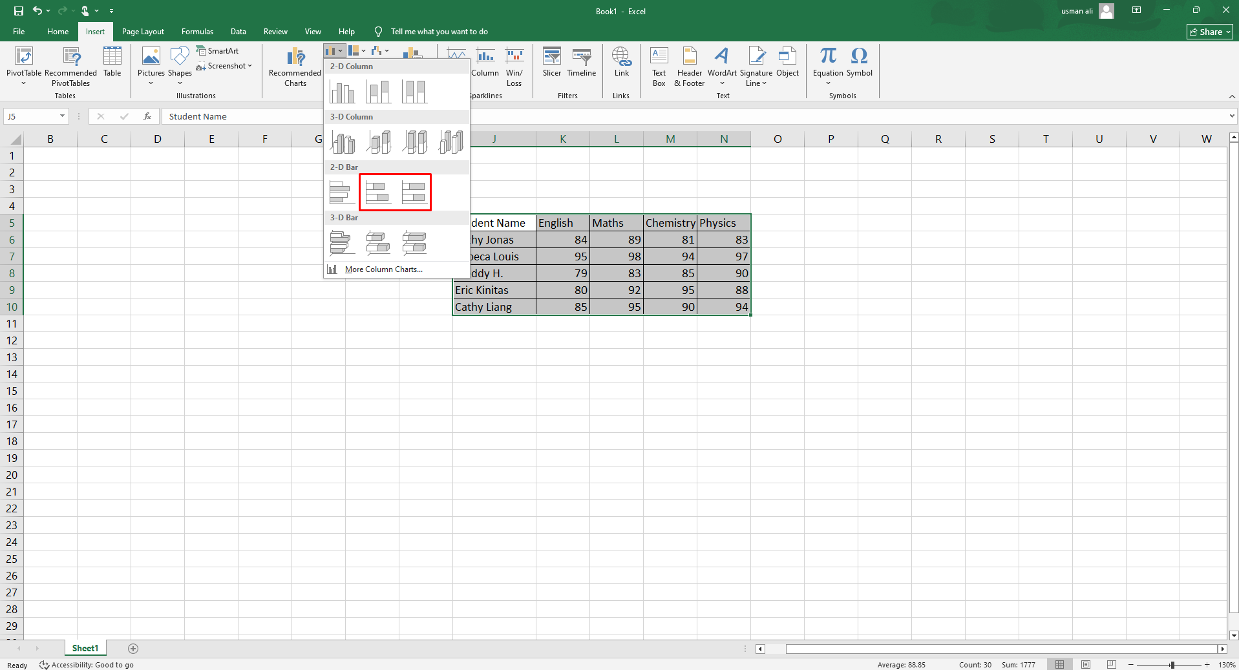Insert a Column sparkline
This screenshot has height=670, width=1239.
point(485,62)
